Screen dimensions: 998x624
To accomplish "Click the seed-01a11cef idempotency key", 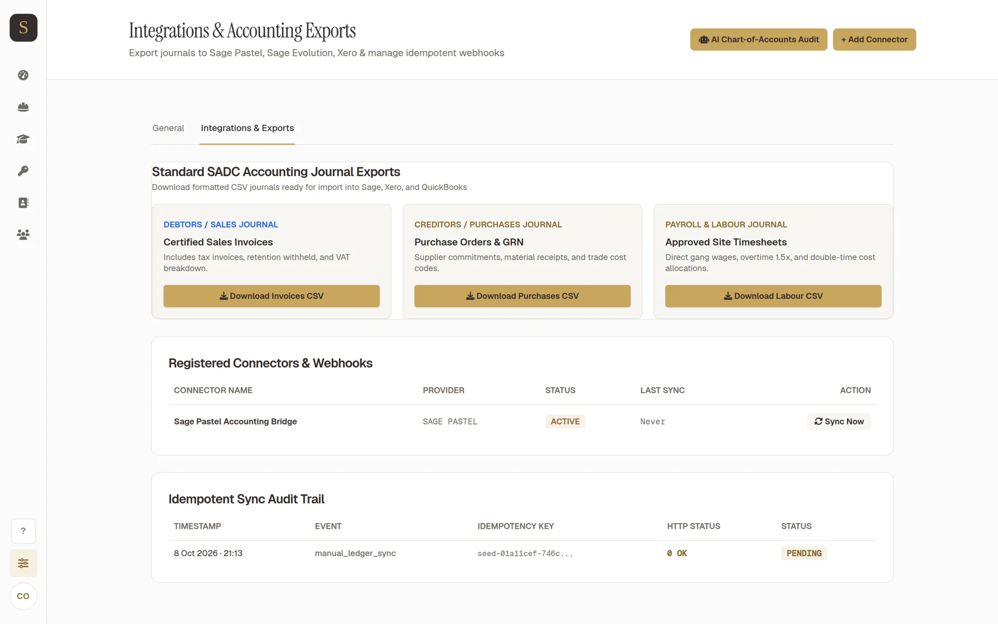I will tap(525, 554).
